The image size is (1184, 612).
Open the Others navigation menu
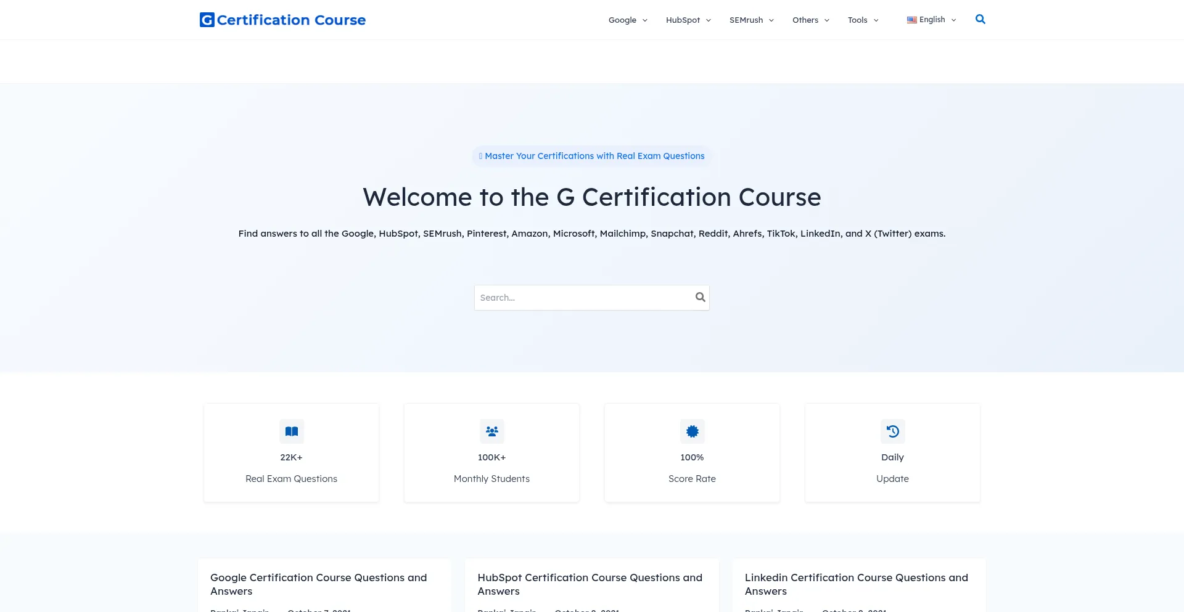point(810,20)
